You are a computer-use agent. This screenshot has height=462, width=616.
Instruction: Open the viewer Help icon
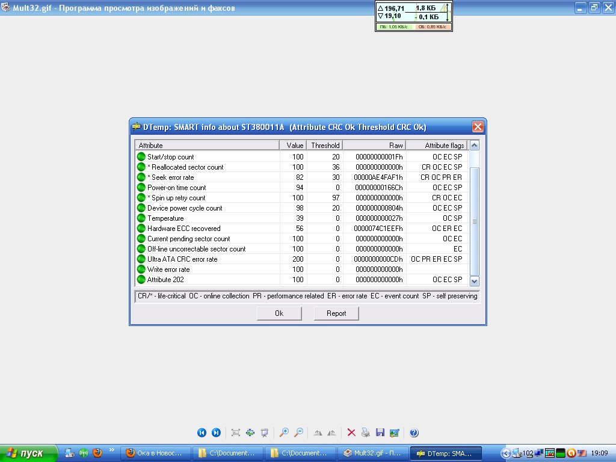414,433
